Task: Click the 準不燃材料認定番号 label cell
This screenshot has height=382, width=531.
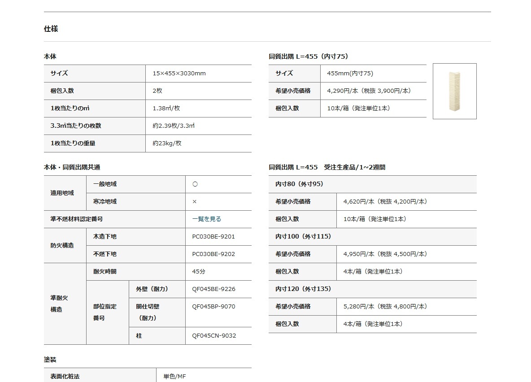Action: point(77,219)
